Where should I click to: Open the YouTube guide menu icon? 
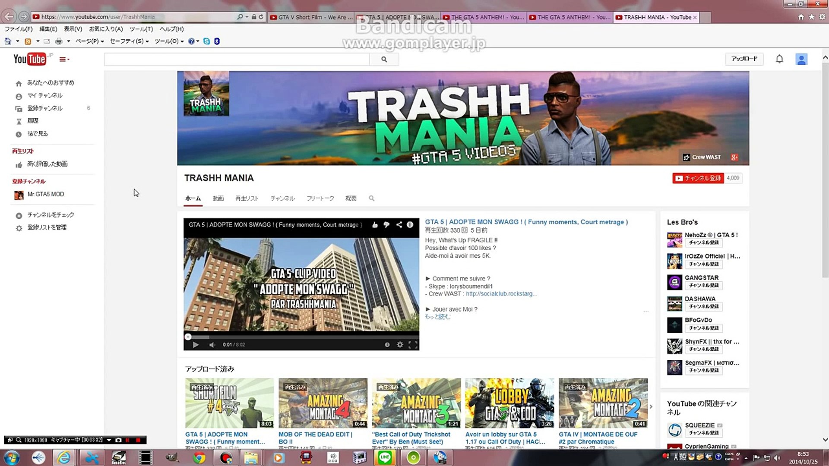64,60
